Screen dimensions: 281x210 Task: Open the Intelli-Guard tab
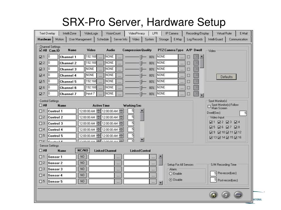coord(215,39)
